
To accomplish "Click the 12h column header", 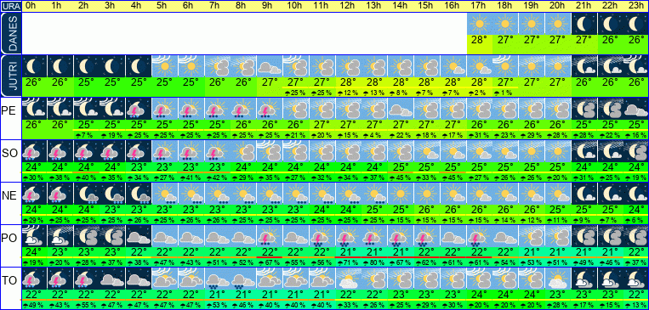I will pos(349,6).
